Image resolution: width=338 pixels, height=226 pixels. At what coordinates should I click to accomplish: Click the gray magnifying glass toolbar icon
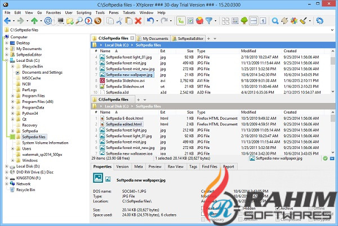point(79,21)
